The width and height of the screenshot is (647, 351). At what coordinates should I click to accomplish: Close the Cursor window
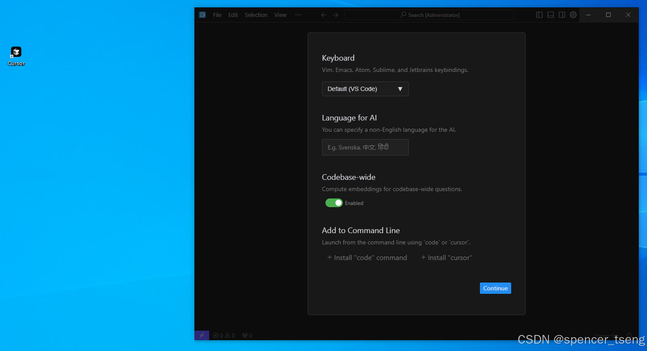628,15
